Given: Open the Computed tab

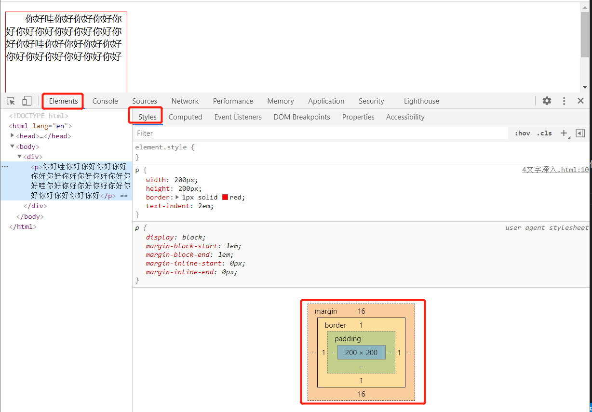Looking at the screenshot, I should coord(185,117).
